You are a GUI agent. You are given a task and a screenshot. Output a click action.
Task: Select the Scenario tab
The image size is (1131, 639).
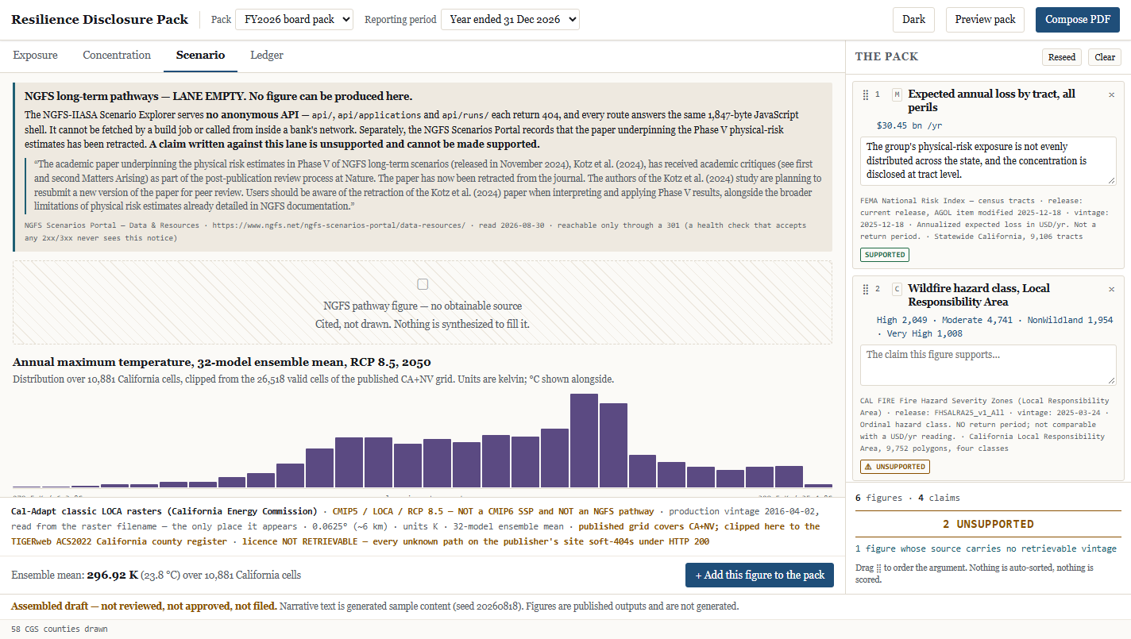(x=200, y=56)
